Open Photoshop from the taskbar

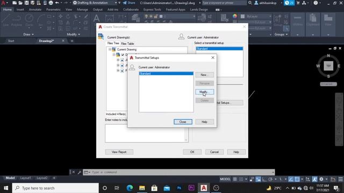tap(179, 188)
